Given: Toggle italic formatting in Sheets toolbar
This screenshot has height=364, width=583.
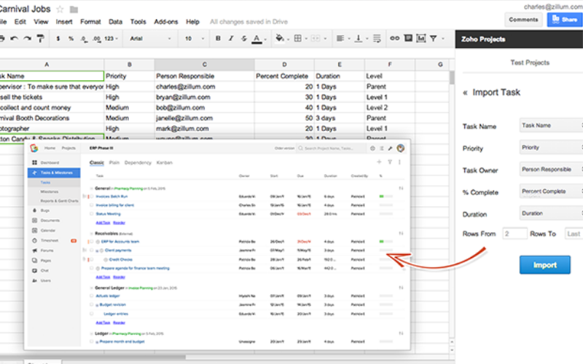Looking at the screenshot, I should click(231, 39).
